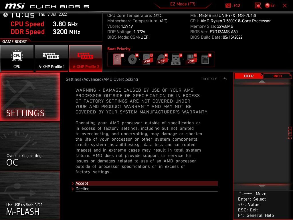Click the MB: MEG B550 UNIFY-X text

coord(223,15)
